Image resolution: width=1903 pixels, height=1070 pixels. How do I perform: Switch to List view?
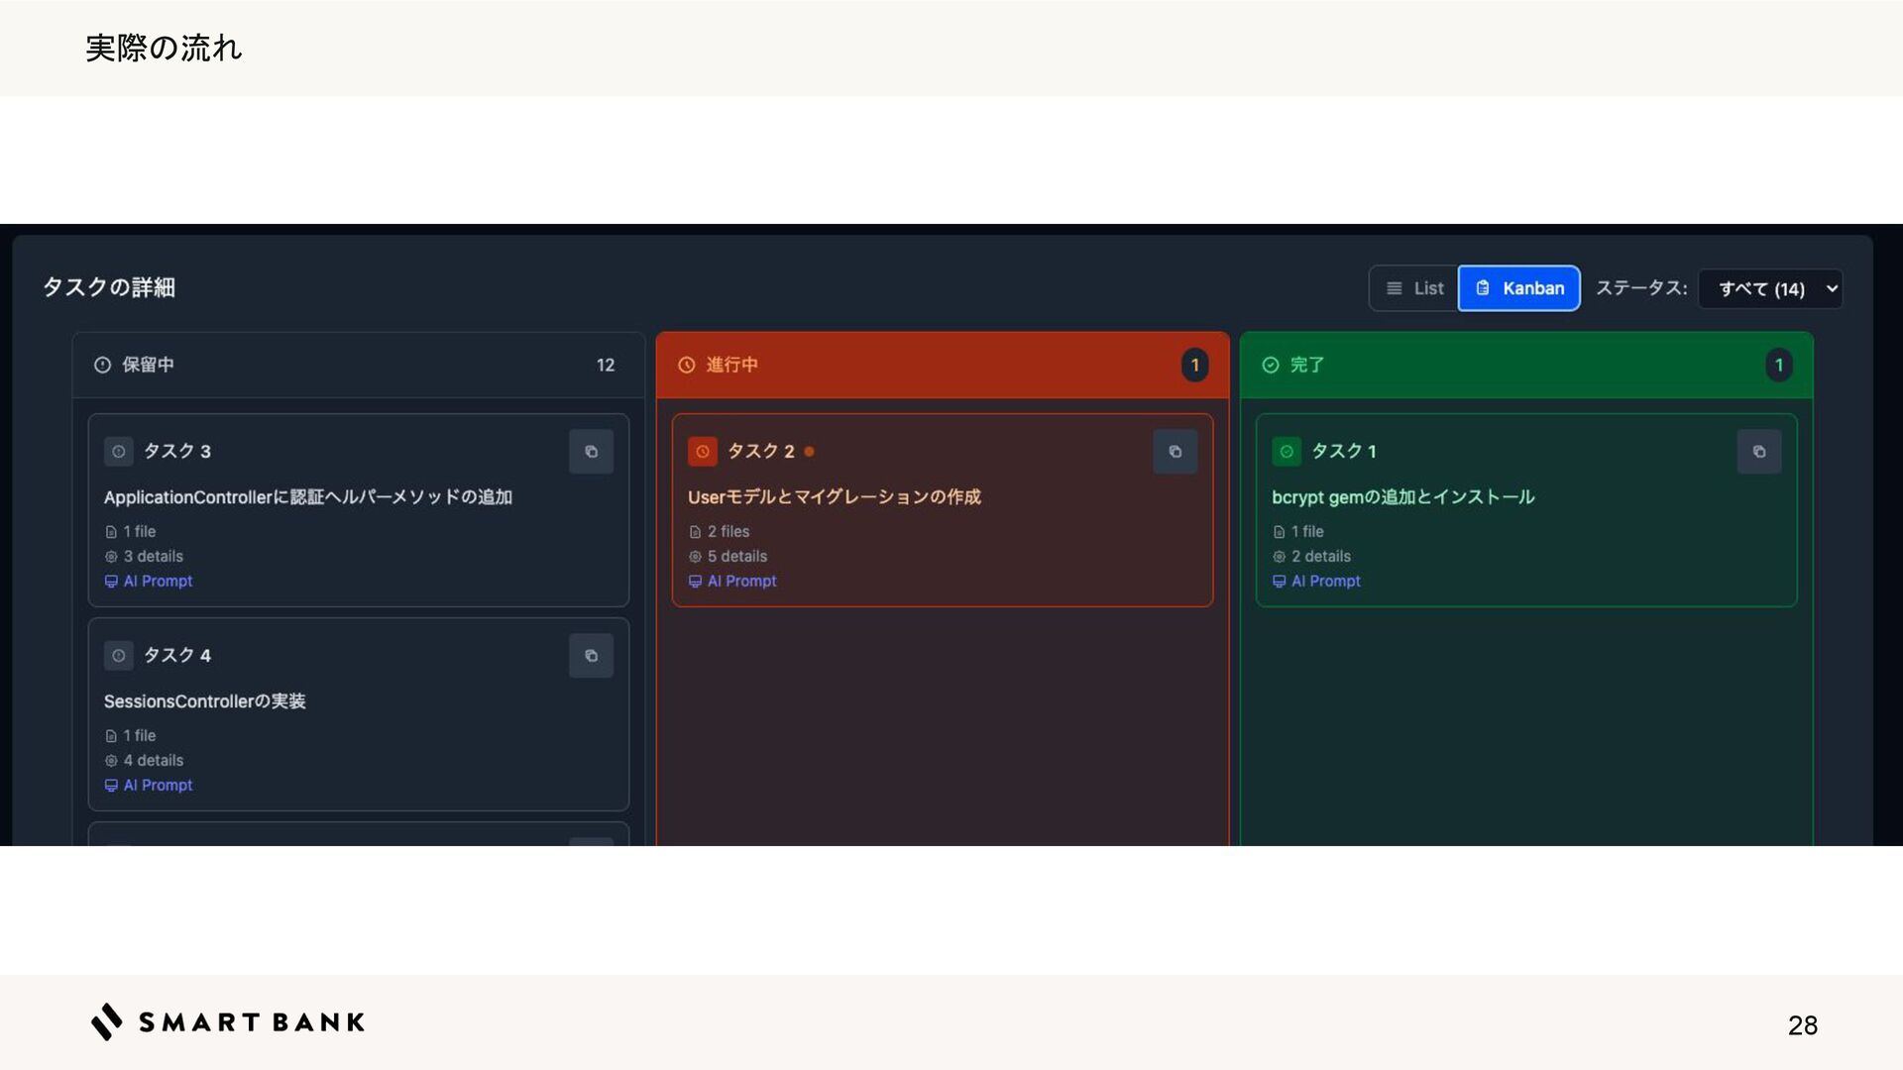(1414, 288)
